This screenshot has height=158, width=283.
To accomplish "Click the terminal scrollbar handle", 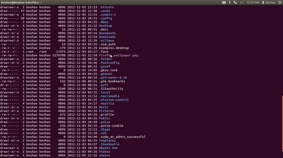I will click(x=282, y=124).
